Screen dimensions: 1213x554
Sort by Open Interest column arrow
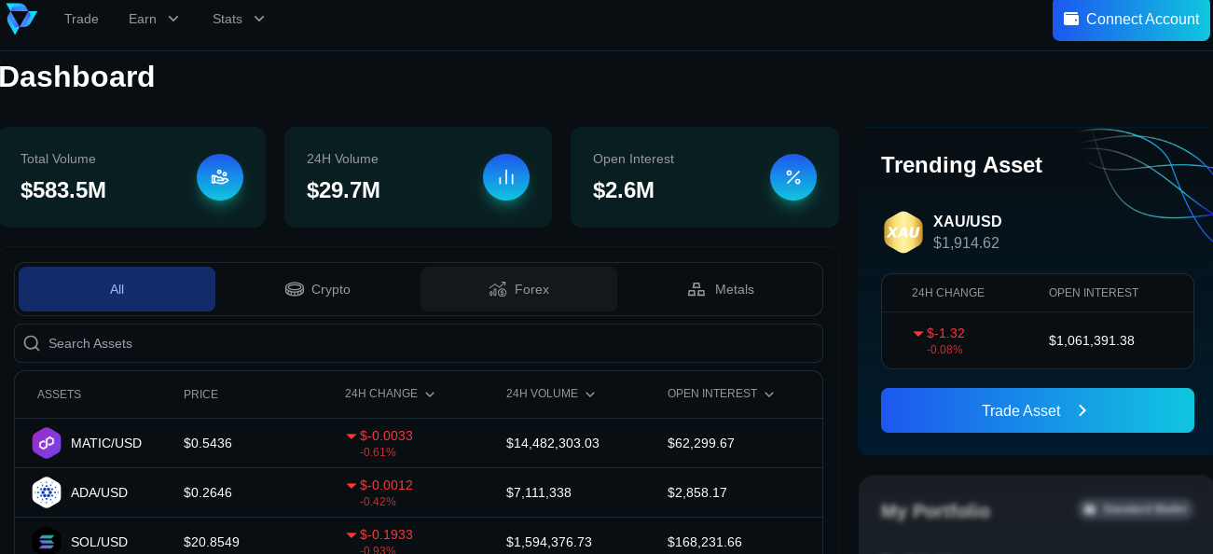tap(769, 395)
